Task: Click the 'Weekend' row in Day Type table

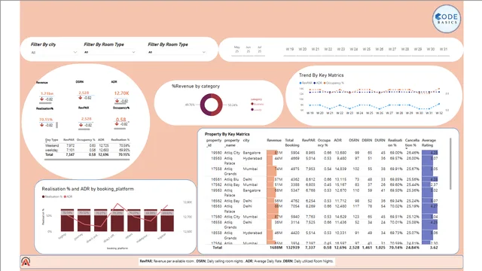Action: [87, 145]
